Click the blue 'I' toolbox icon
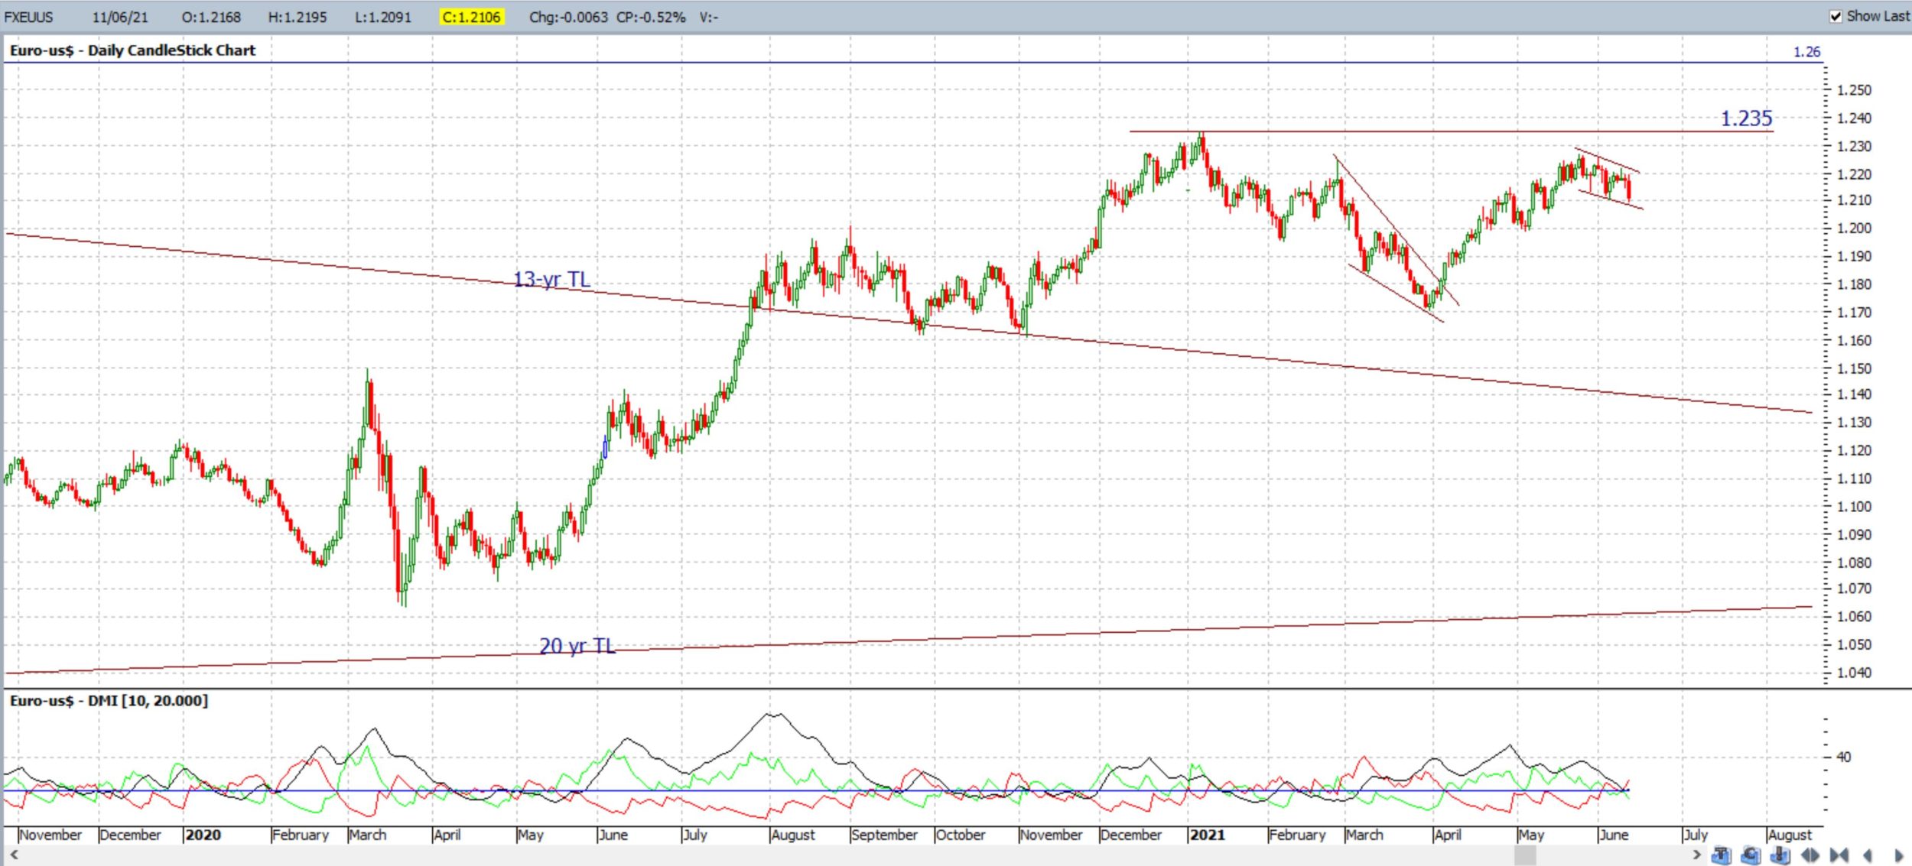Screen dimensions: 1912x866 click(1780, 855)
